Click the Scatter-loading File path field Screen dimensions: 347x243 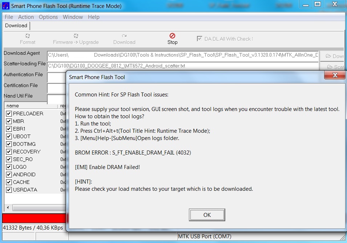pos(183,66)
